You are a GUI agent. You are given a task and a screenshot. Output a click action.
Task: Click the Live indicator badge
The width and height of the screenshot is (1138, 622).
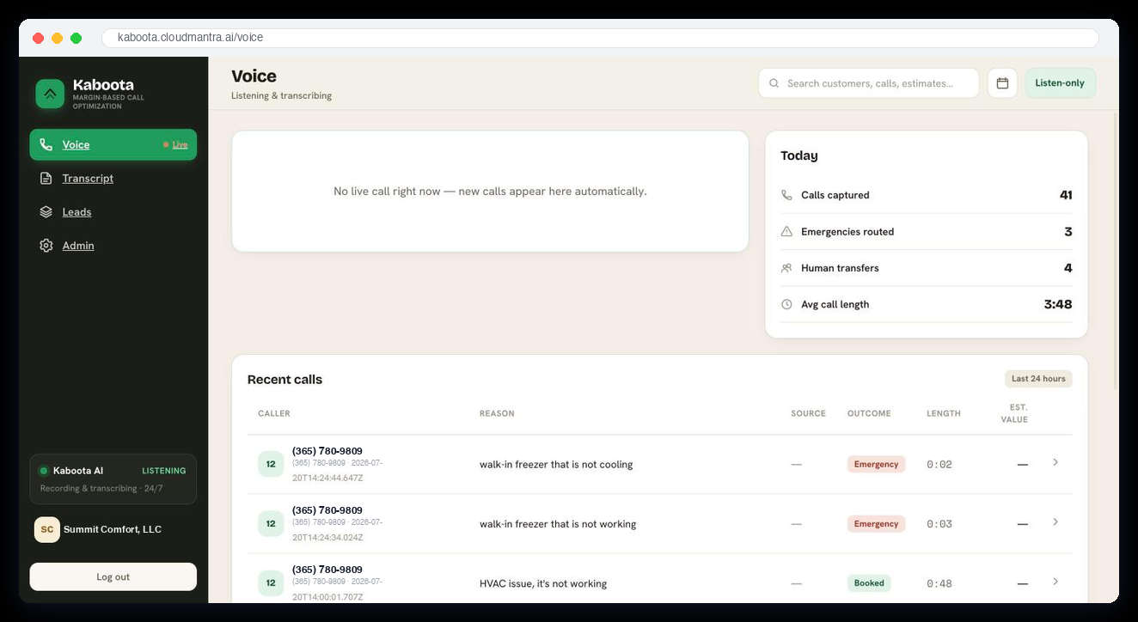click(x=175, y=144)
